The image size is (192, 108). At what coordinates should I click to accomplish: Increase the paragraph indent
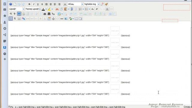click(x=72, y=9)
